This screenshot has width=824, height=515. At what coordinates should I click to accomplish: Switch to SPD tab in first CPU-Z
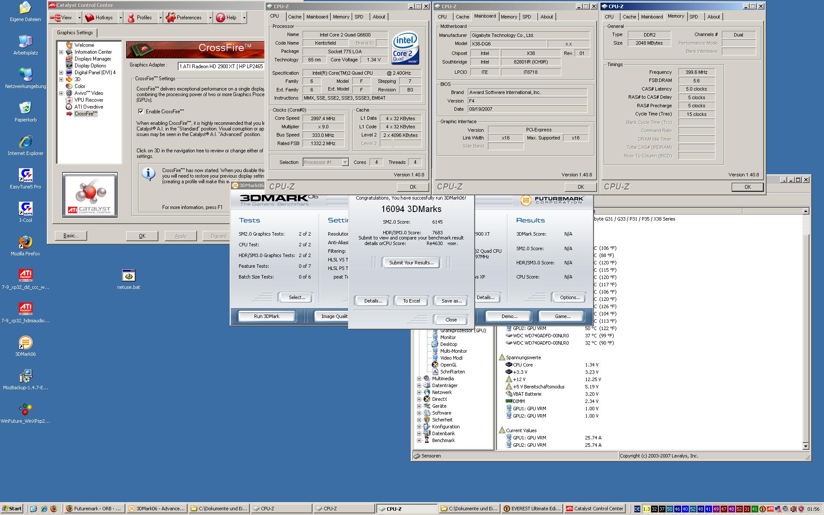[359, 17]
